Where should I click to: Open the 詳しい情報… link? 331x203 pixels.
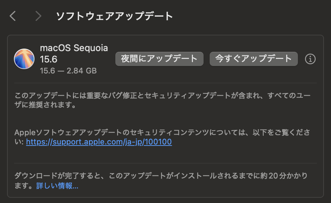57,186
